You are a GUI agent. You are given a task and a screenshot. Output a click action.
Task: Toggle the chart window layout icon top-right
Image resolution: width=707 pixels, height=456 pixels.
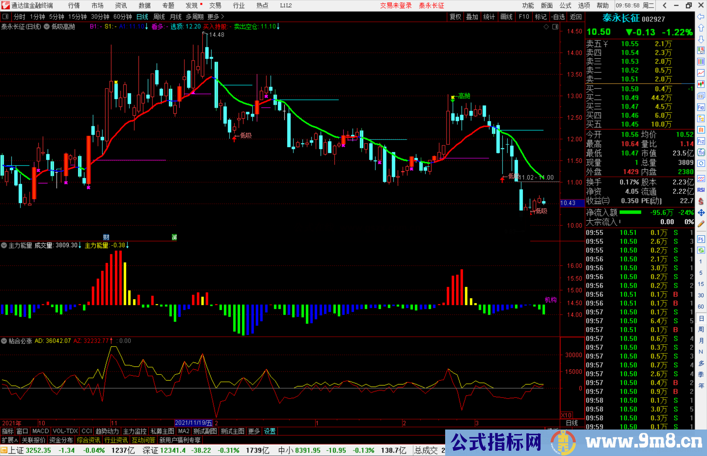tap(555, 27)
